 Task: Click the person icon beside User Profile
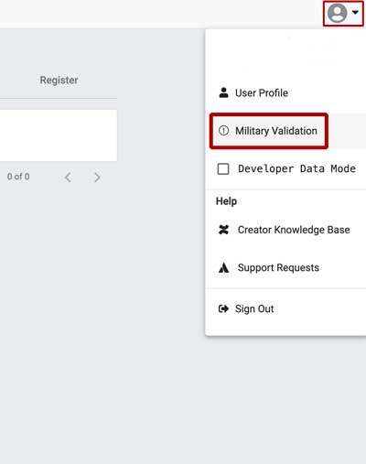click(223, 92)
